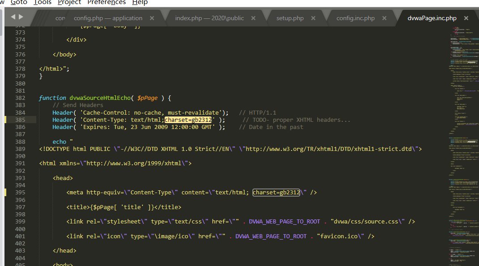Click the '// Send Headers' comment
The height and width of the screenshot is (266, 479).
[78, 105]
